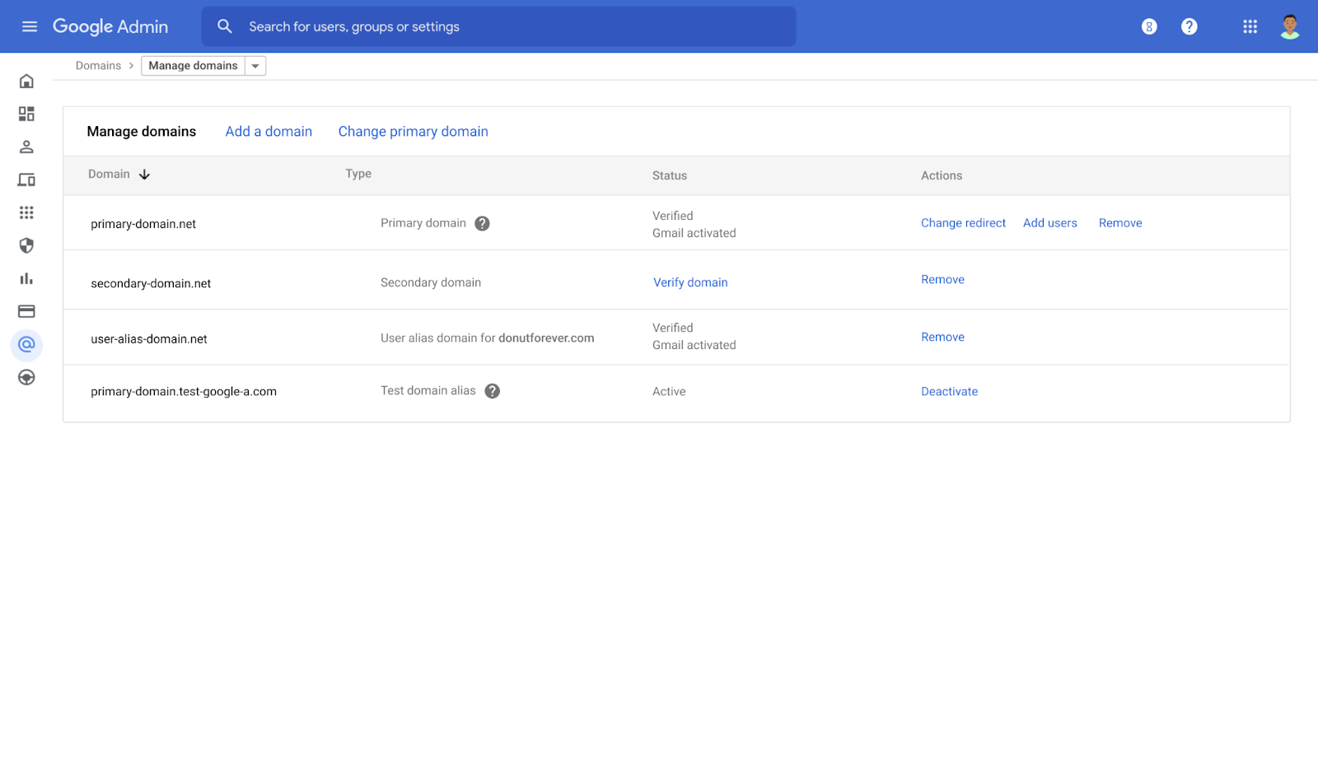Select the Domains @ sidebar icon

pos(26,344)
